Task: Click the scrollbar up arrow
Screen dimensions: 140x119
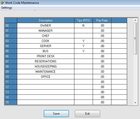Action: tap(135, 20)
